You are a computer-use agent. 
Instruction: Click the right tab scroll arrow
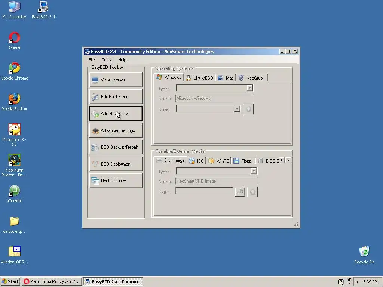[288, 160]
